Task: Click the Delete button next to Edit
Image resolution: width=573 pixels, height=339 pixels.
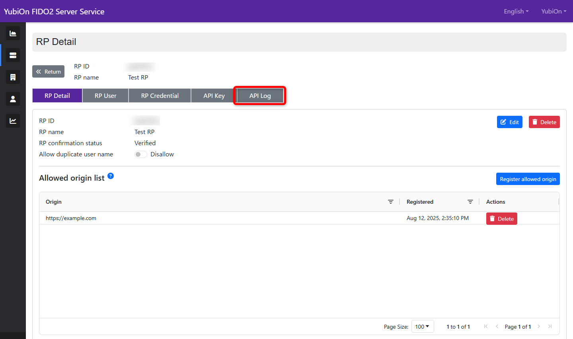Action: (544, 122)
